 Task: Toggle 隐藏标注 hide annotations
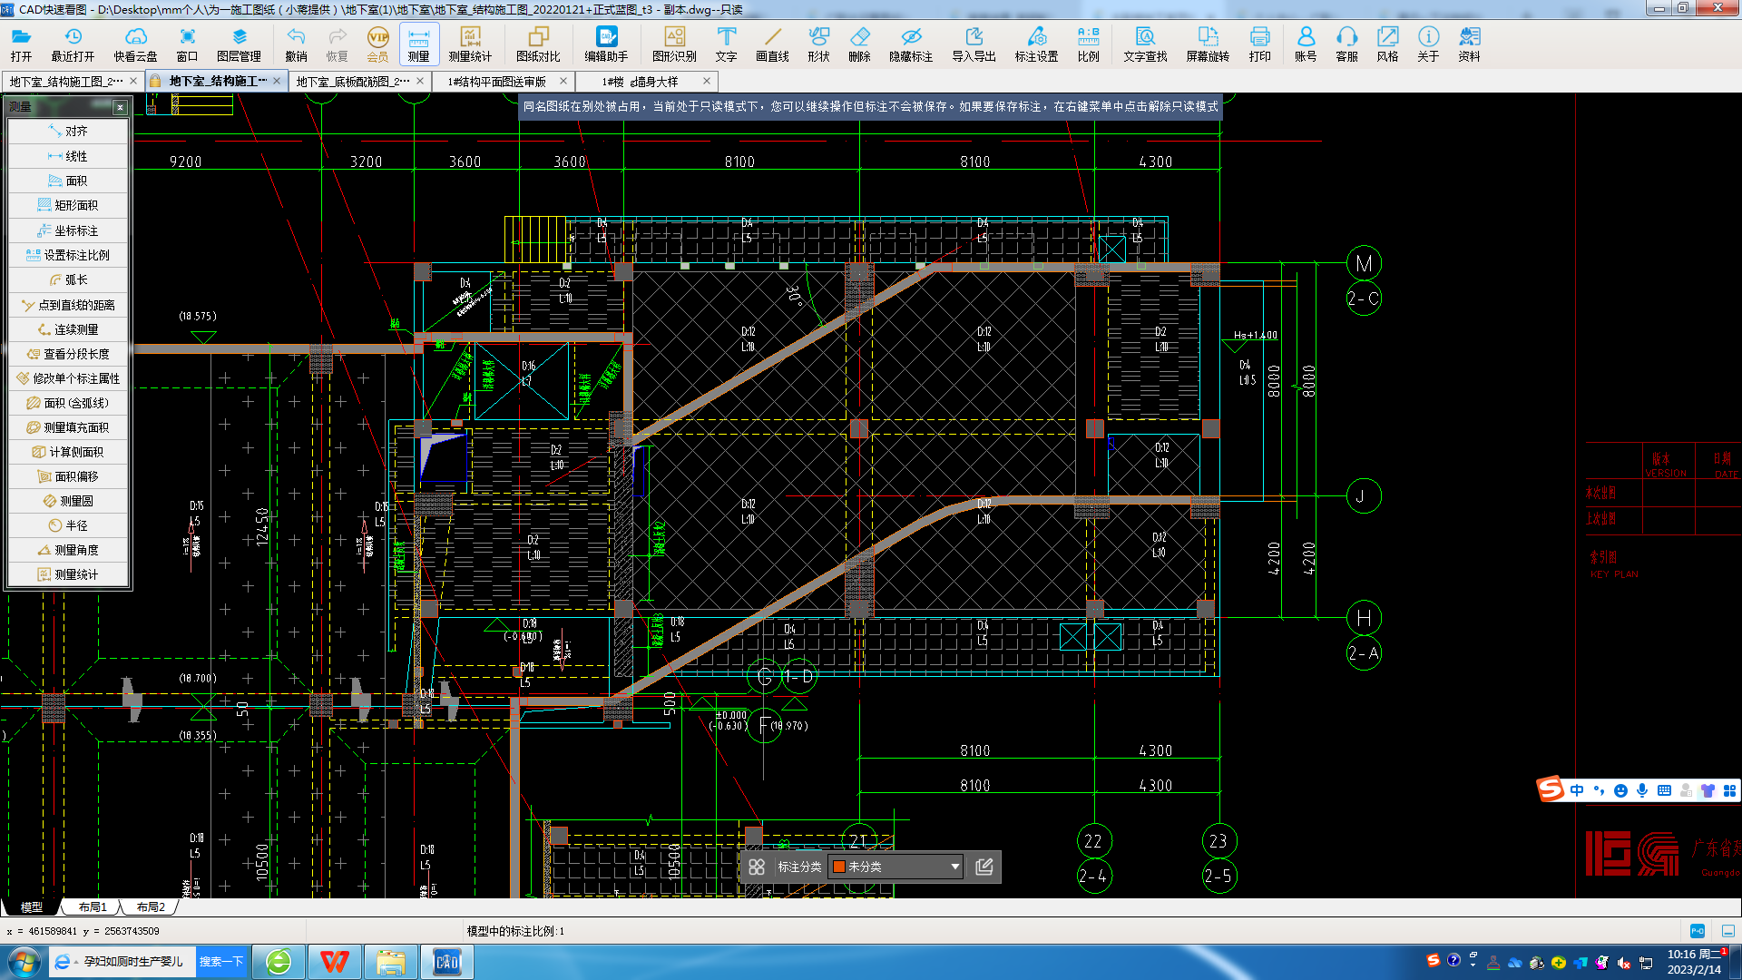coord(911,44)
